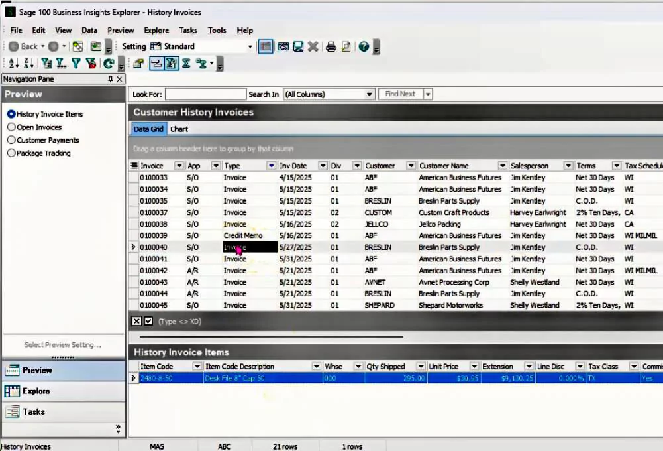Screen dimensions: 663x451
Task: Open the Setting Standard dropdown
Action: pos(250,46)
